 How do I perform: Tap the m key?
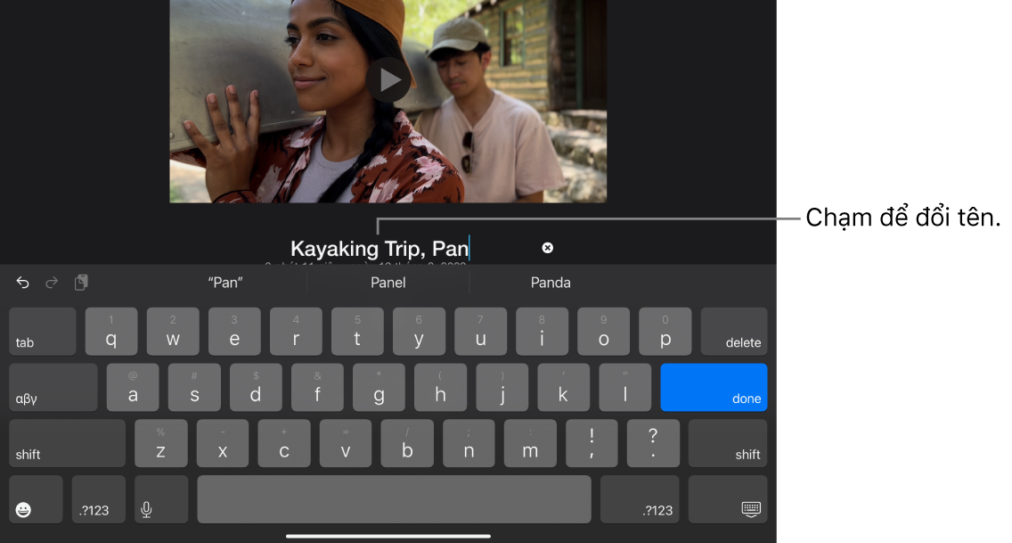pyautogui.click(x=530, y=443)
